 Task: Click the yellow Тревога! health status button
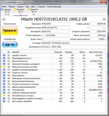click(10, 31)
